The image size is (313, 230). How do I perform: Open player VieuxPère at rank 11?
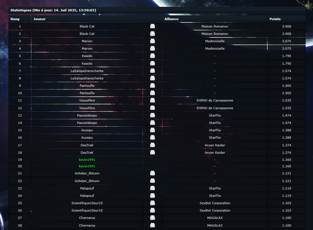click(x=87, y=100)
